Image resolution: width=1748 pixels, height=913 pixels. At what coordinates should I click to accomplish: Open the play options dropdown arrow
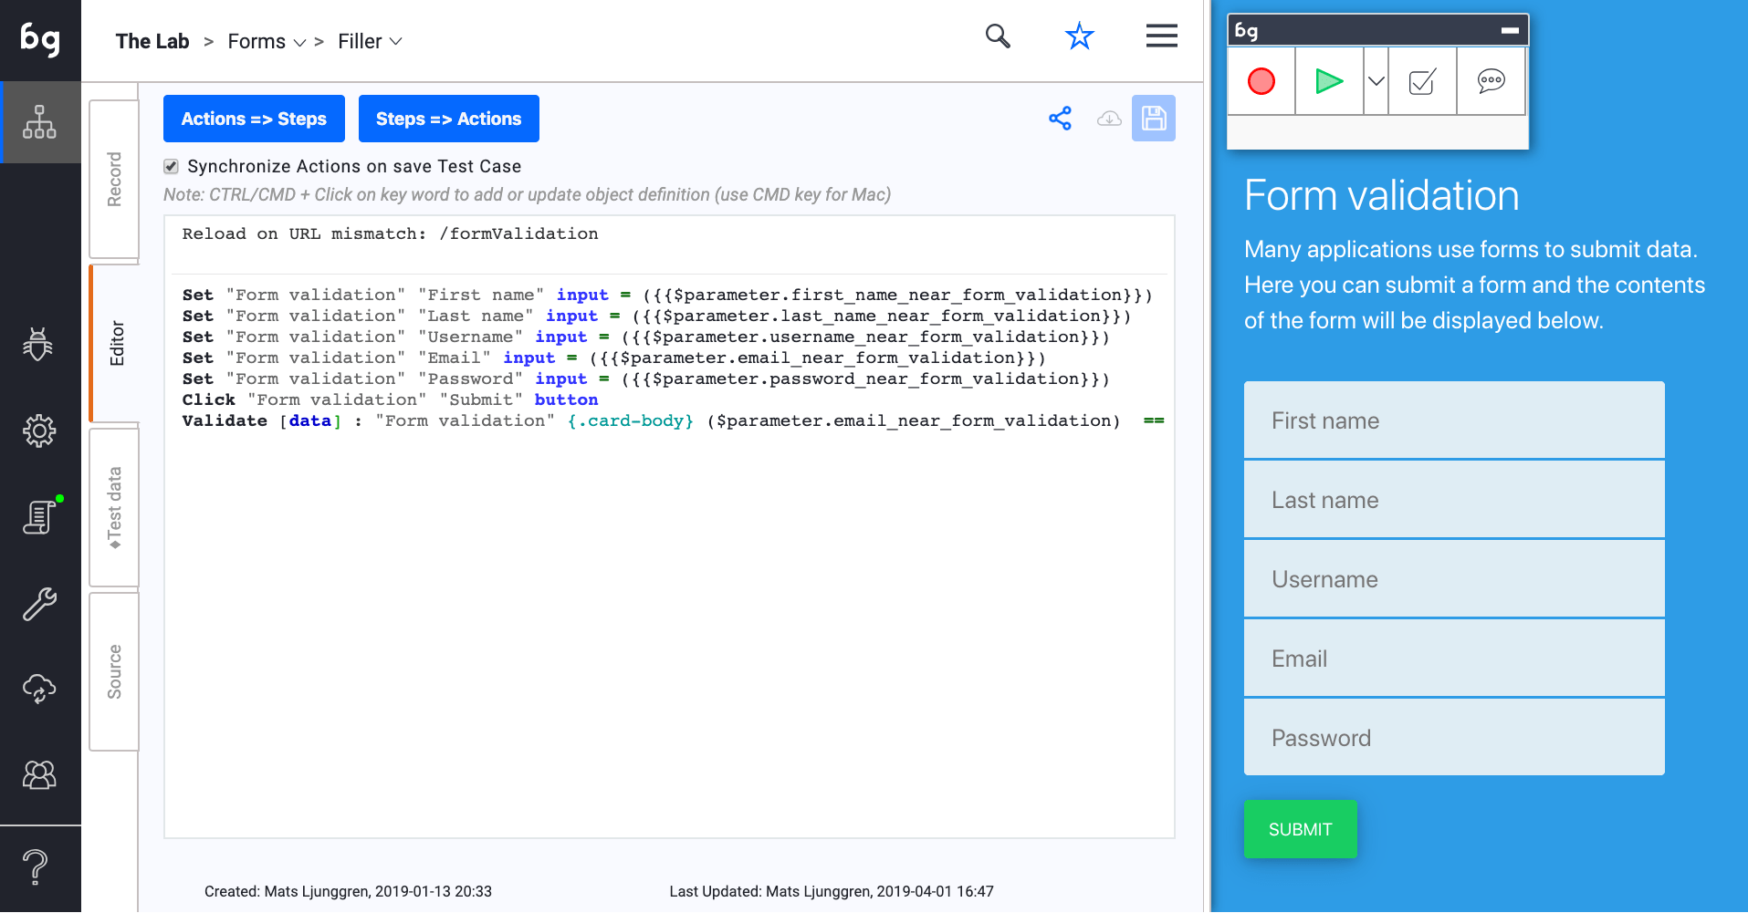click(x=1376, y=82)
